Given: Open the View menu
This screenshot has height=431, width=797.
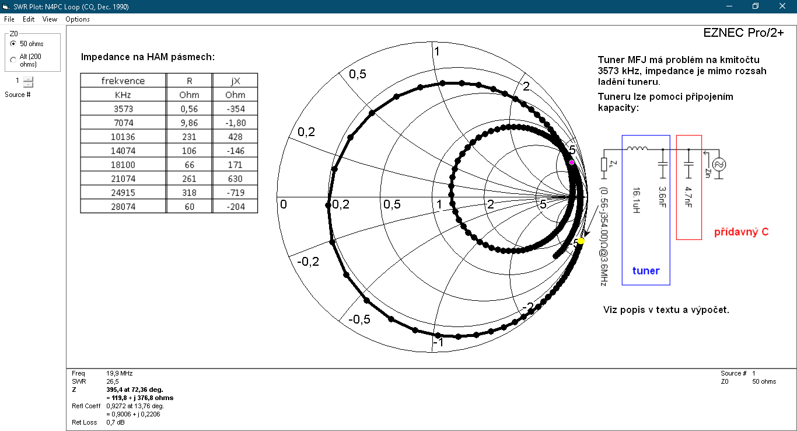Looking at the screenshot, I should tap(50, 19).
